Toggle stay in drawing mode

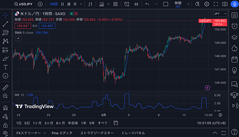(6, 116)
